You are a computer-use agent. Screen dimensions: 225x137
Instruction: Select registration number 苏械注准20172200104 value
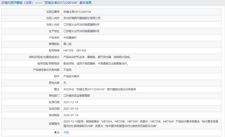tap(77, 12)
